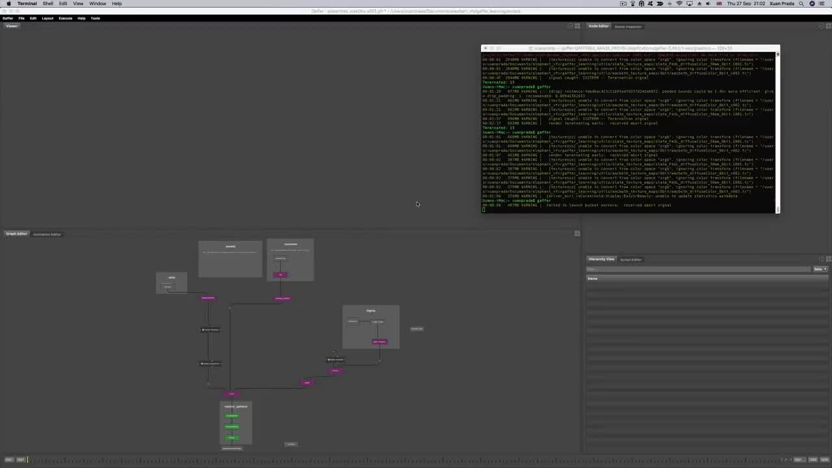Open Viewer panel layout options icon
This screenshot has width=832, height=468.
(x=577, y=26)
